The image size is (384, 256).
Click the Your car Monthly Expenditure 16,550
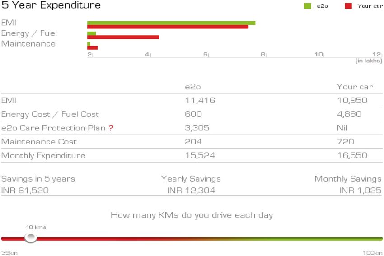pyautogui.click(x=352, y=155)
